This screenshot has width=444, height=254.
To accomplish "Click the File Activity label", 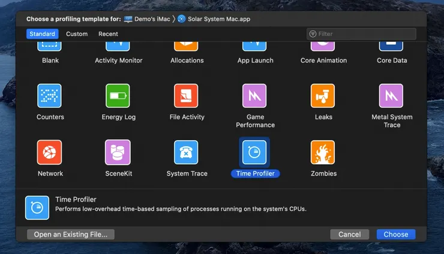I will (x=187, y=117).
